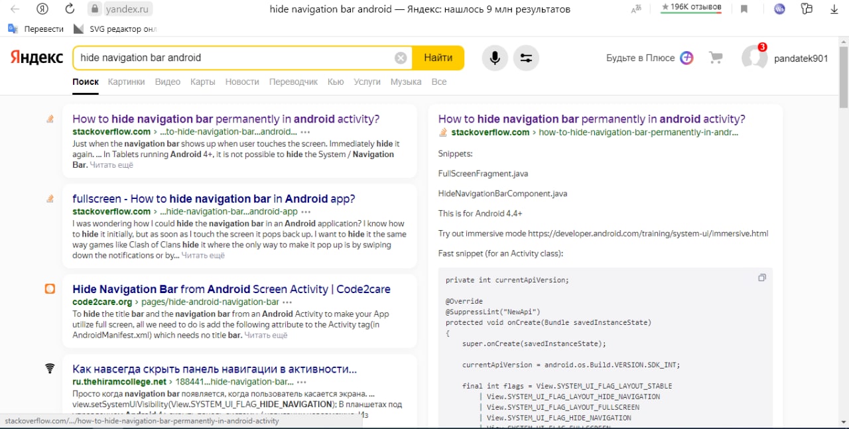Open Будьте в Плюсе link
The image size is (849, 429).
[640, 58]
